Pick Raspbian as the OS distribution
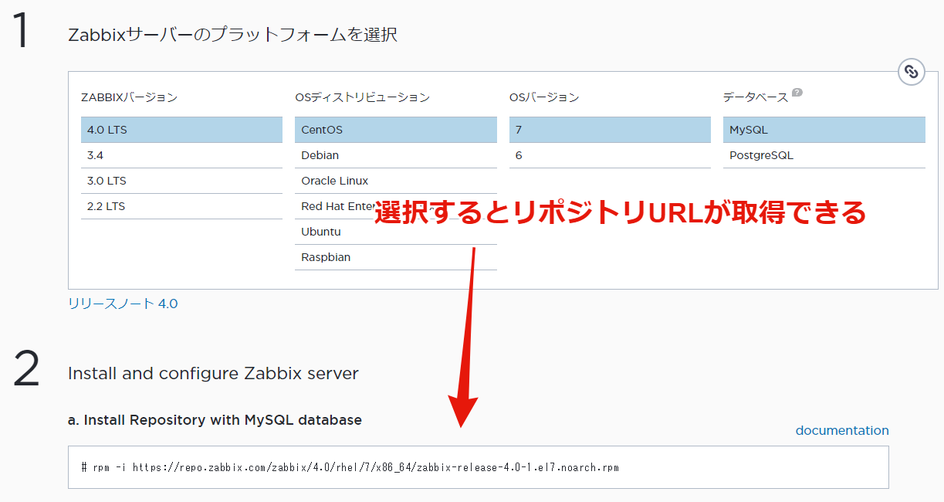944x502 pixels. [396, 257]
